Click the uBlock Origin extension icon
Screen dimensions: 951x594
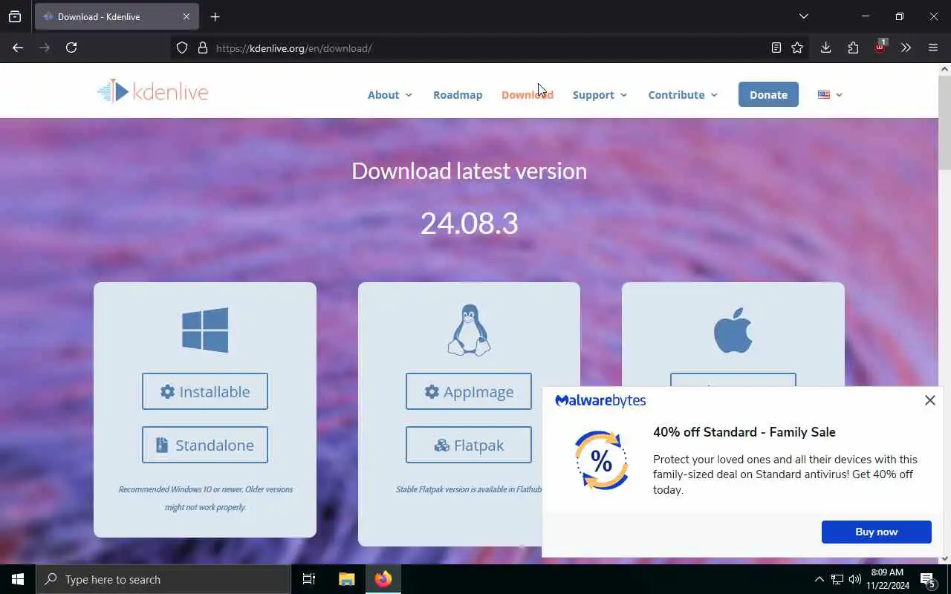click(880, 47)
